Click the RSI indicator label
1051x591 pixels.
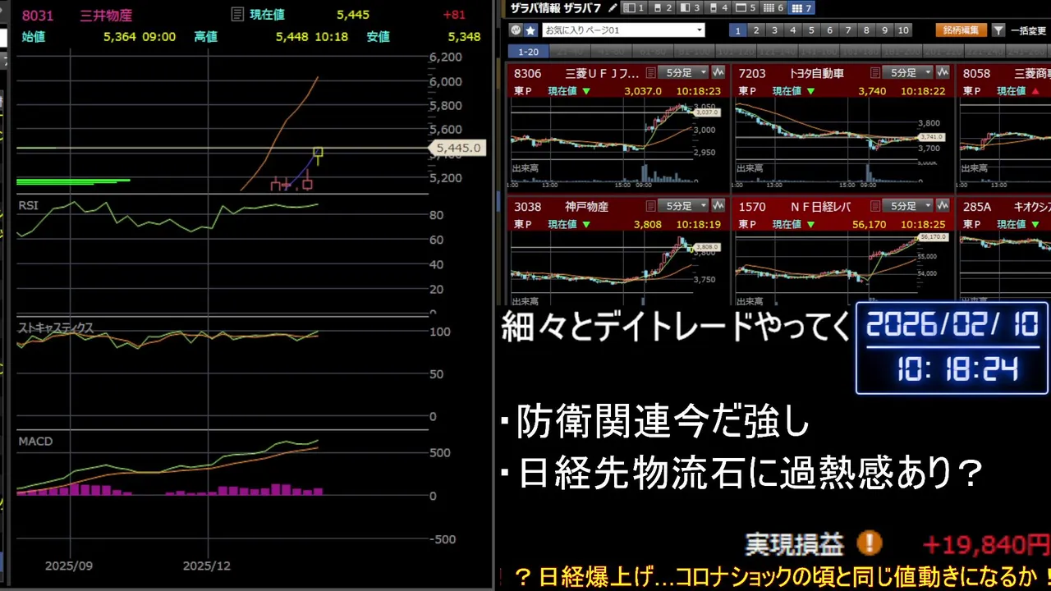click(28, 204)
